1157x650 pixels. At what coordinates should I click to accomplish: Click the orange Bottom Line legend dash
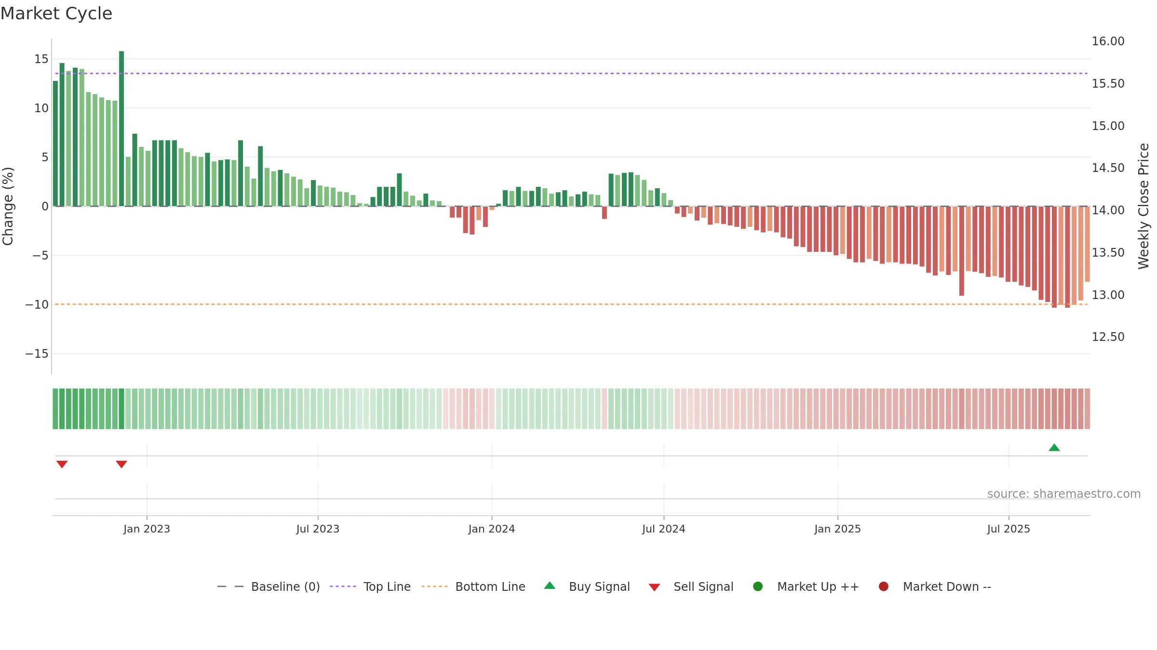point(434,586)
